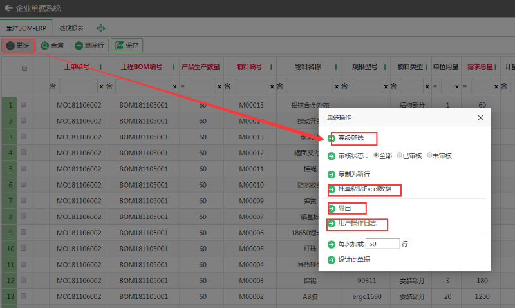Clear the 需求总量 filter with x

(x=496, y=86)
